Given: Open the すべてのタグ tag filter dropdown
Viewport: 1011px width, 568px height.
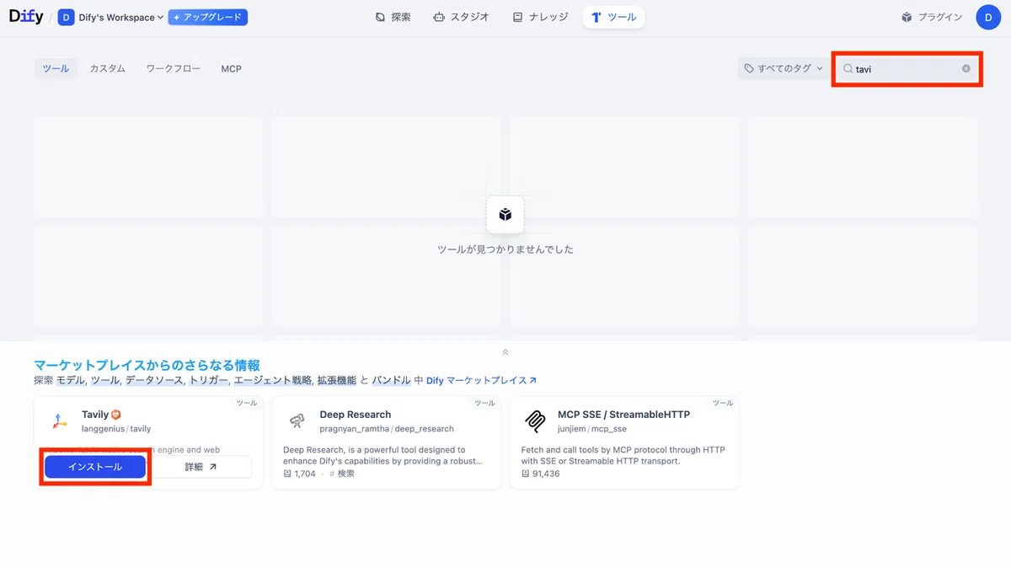Looking at the screenshot, I should coord(784,68).
